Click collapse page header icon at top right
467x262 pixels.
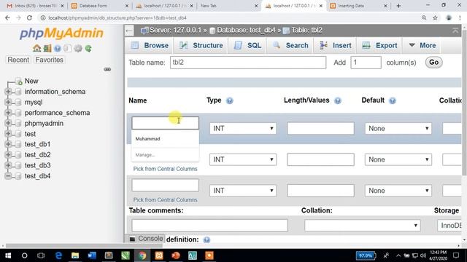tap(455, 31)
